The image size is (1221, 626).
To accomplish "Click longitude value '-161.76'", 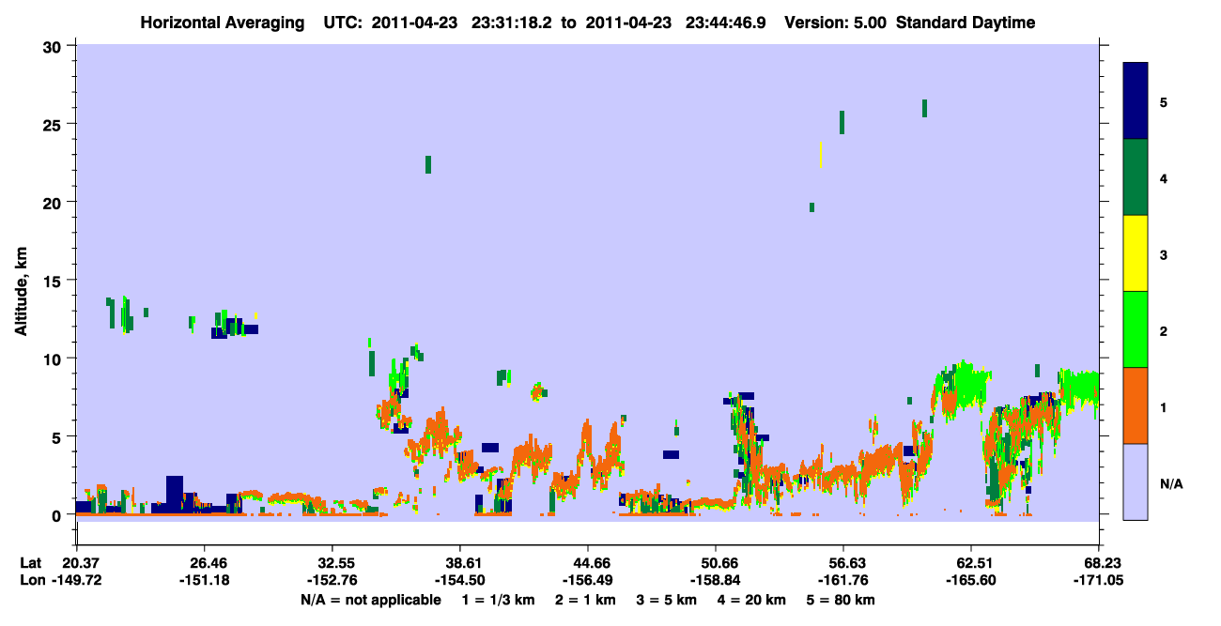I will point(843,581).
